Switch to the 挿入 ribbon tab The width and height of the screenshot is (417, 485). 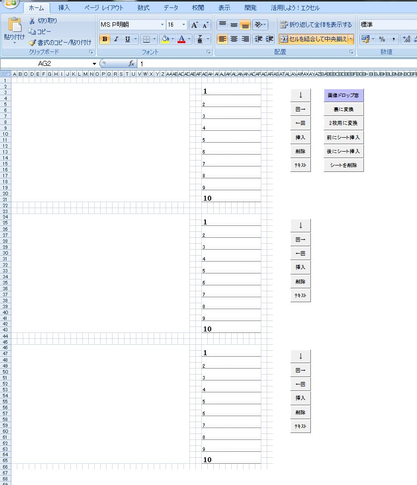pyautogui.click(x=64, y=8)
